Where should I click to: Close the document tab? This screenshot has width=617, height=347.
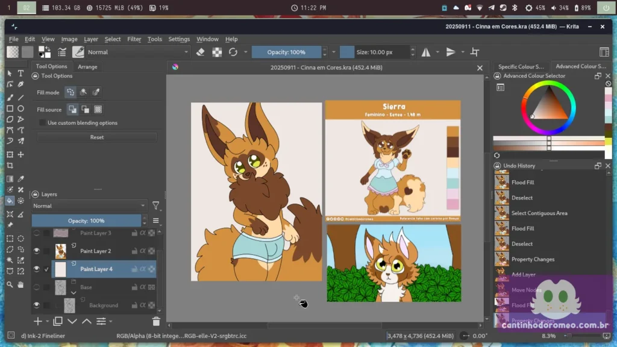pos(480,67)
